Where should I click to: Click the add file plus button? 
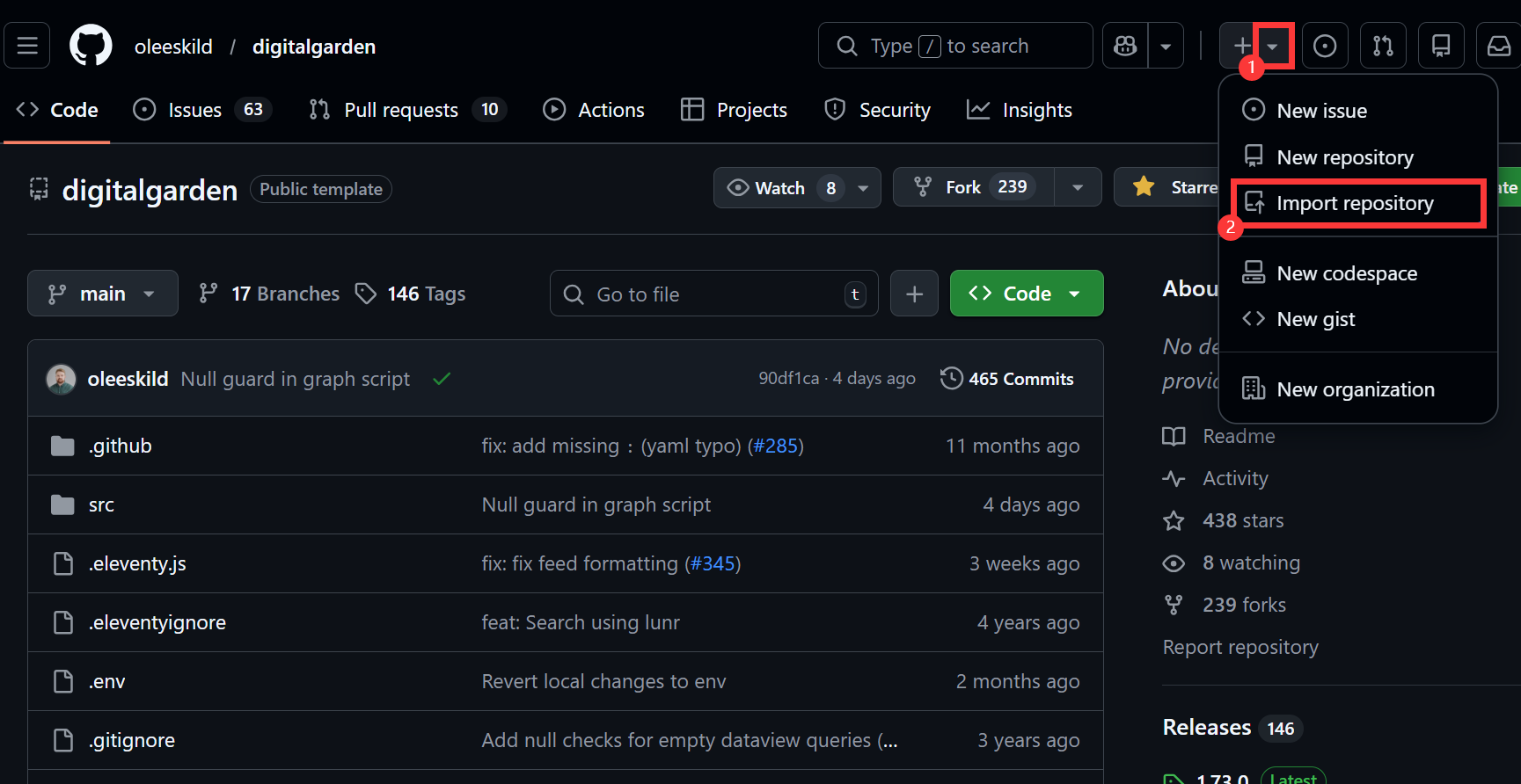(x=914, y=294)
